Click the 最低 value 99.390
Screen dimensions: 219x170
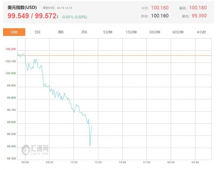(x=199, y=16)
